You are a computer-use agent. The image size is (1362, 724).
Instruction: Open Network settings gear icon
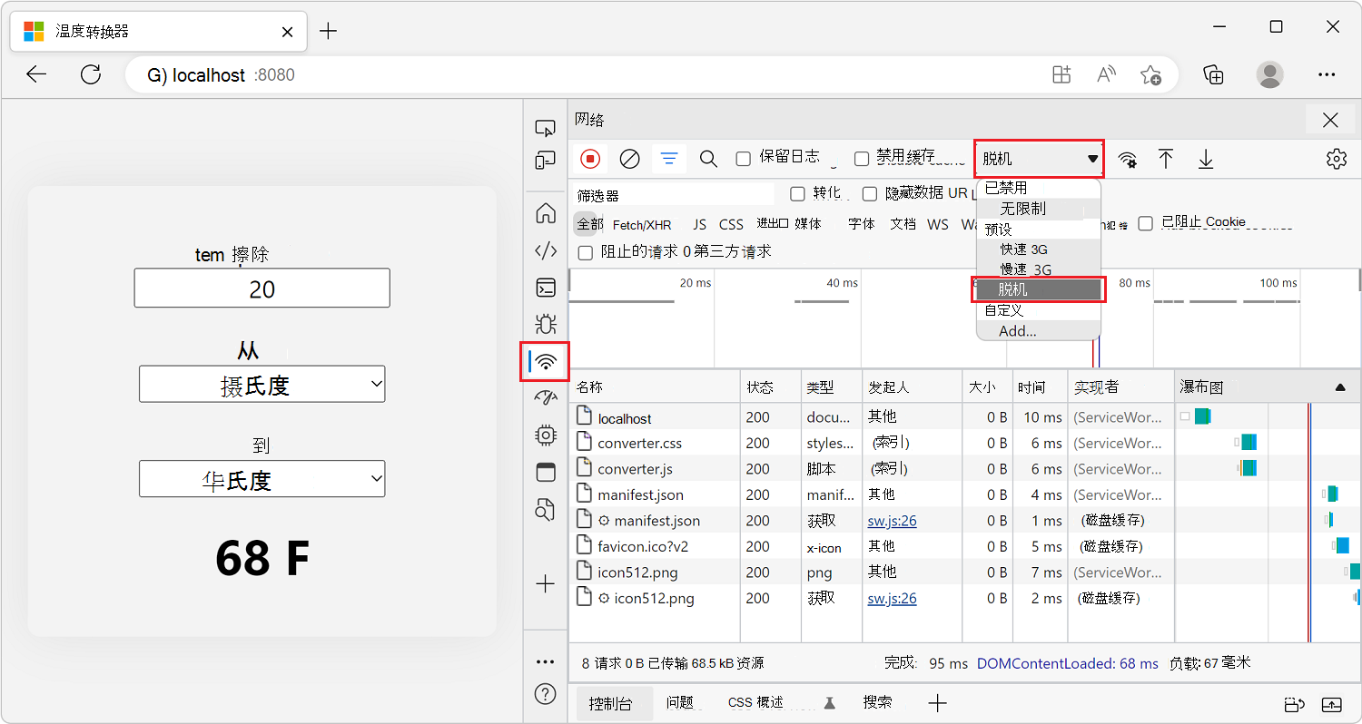point(1336,159)
